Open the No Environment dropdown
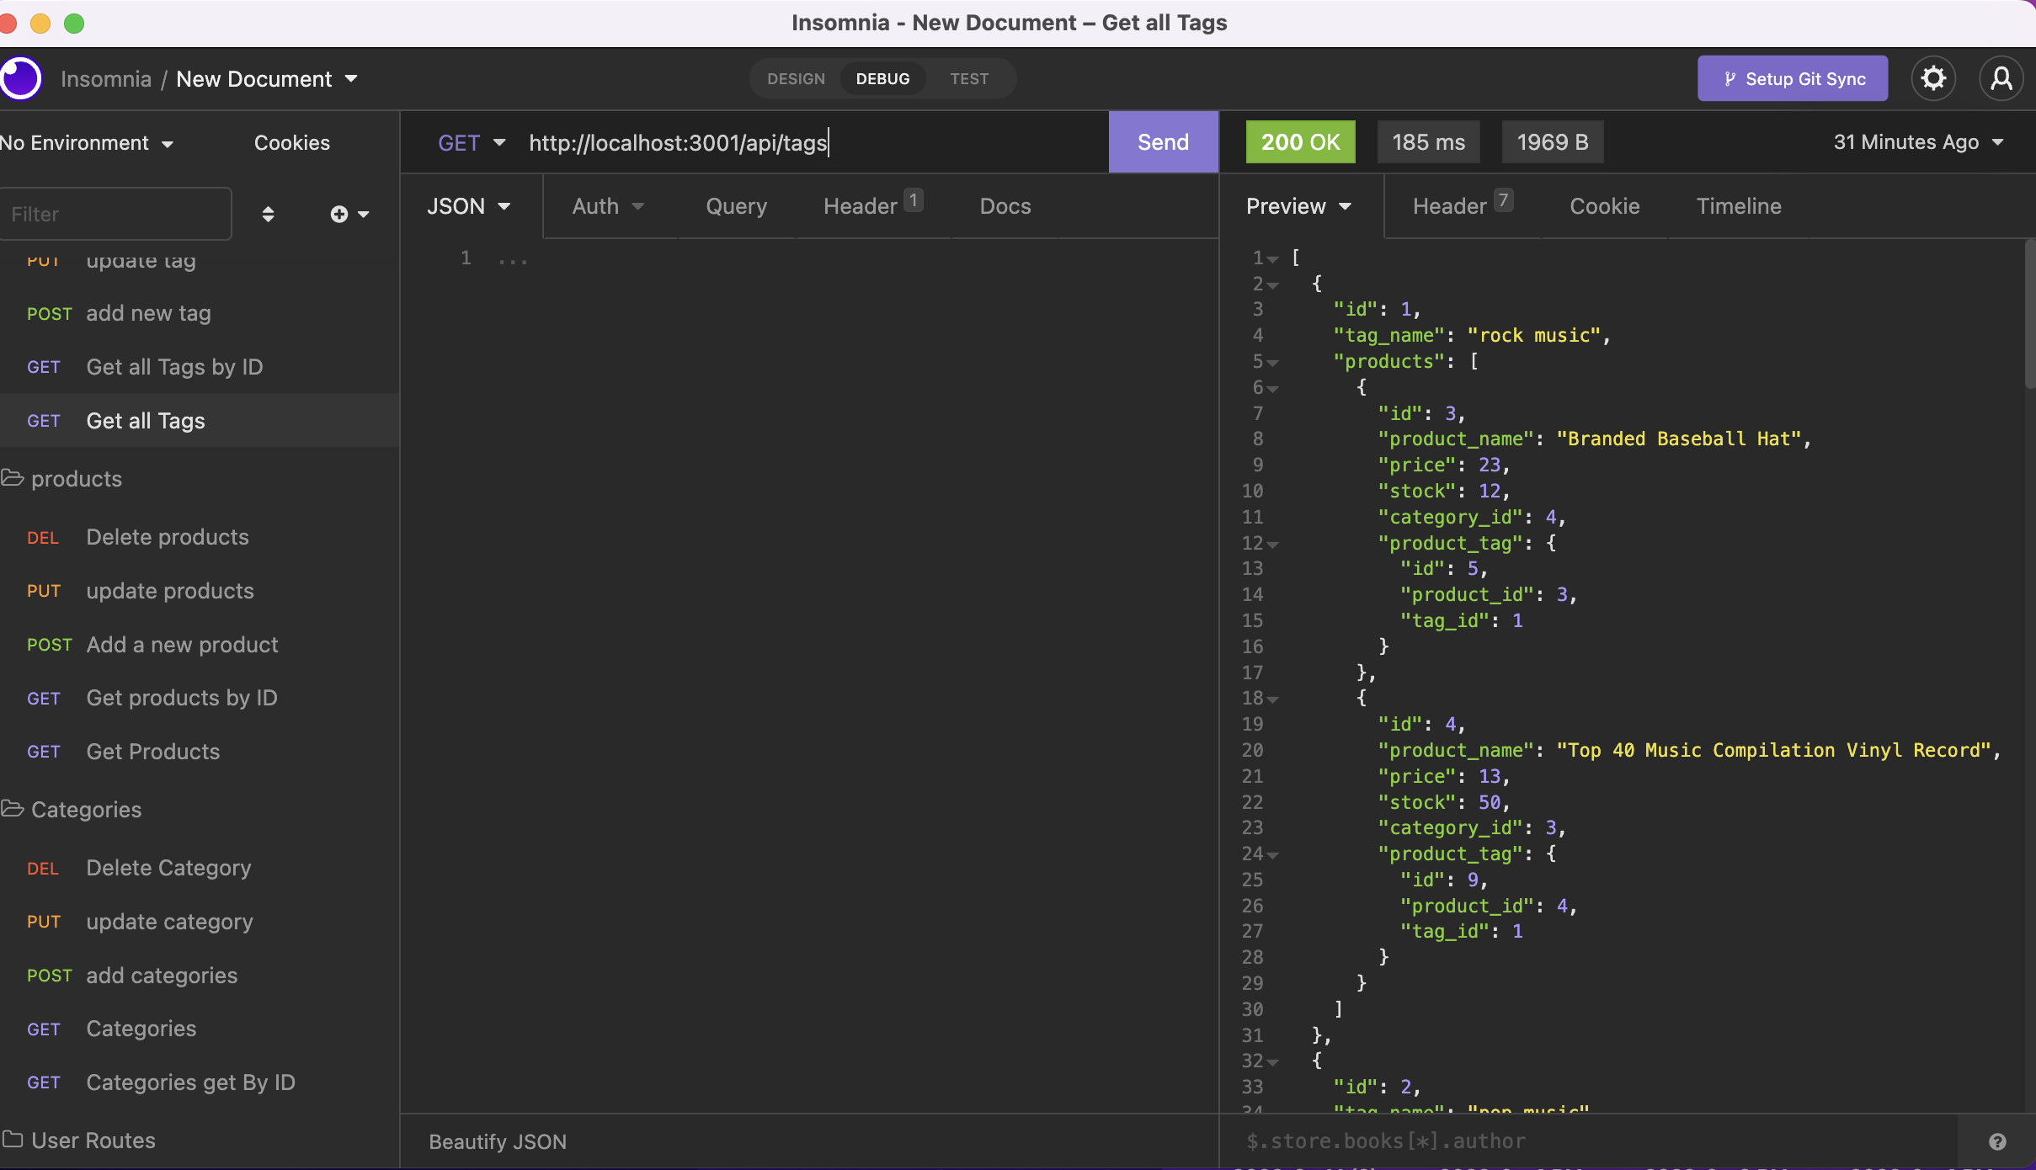Screen dimensions: 2036x1170 [87, 143]
